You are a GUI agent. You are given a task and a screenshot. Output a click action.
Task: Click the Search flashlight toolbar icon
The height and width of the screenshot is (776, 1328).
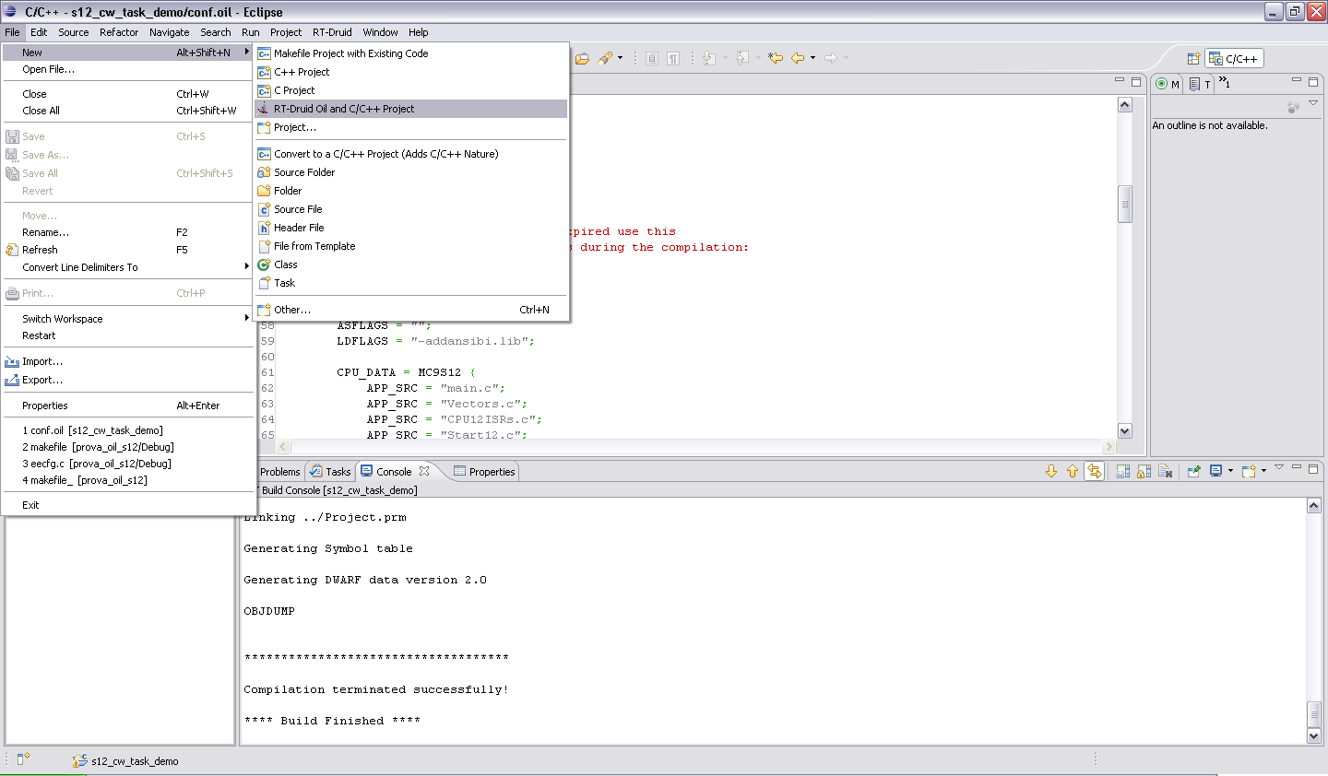point(605,58)
